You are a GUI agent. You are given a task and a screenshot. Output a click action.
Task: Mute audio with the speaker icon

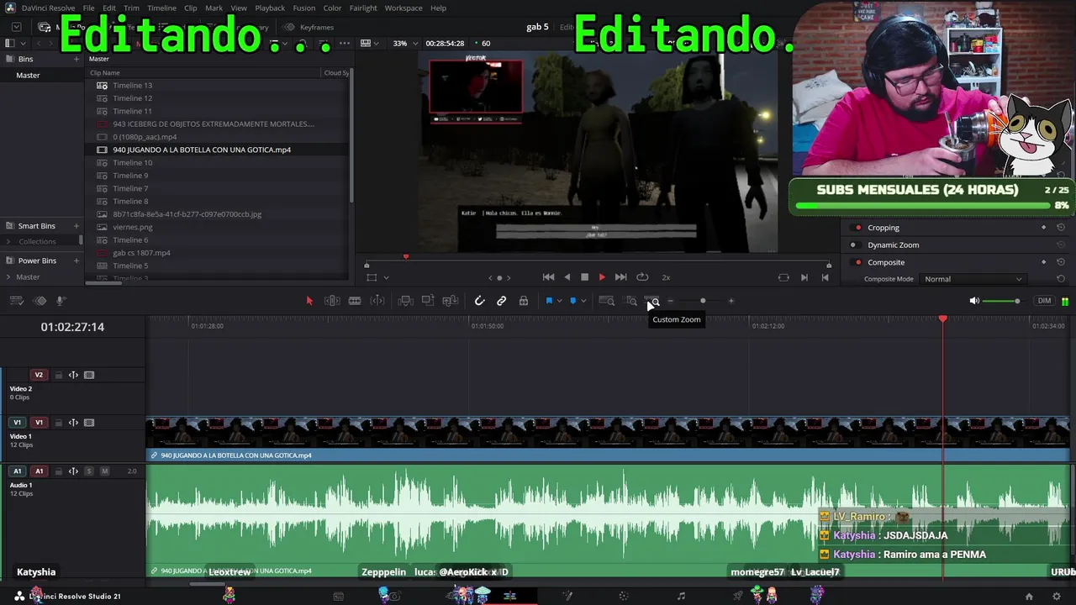974,301
